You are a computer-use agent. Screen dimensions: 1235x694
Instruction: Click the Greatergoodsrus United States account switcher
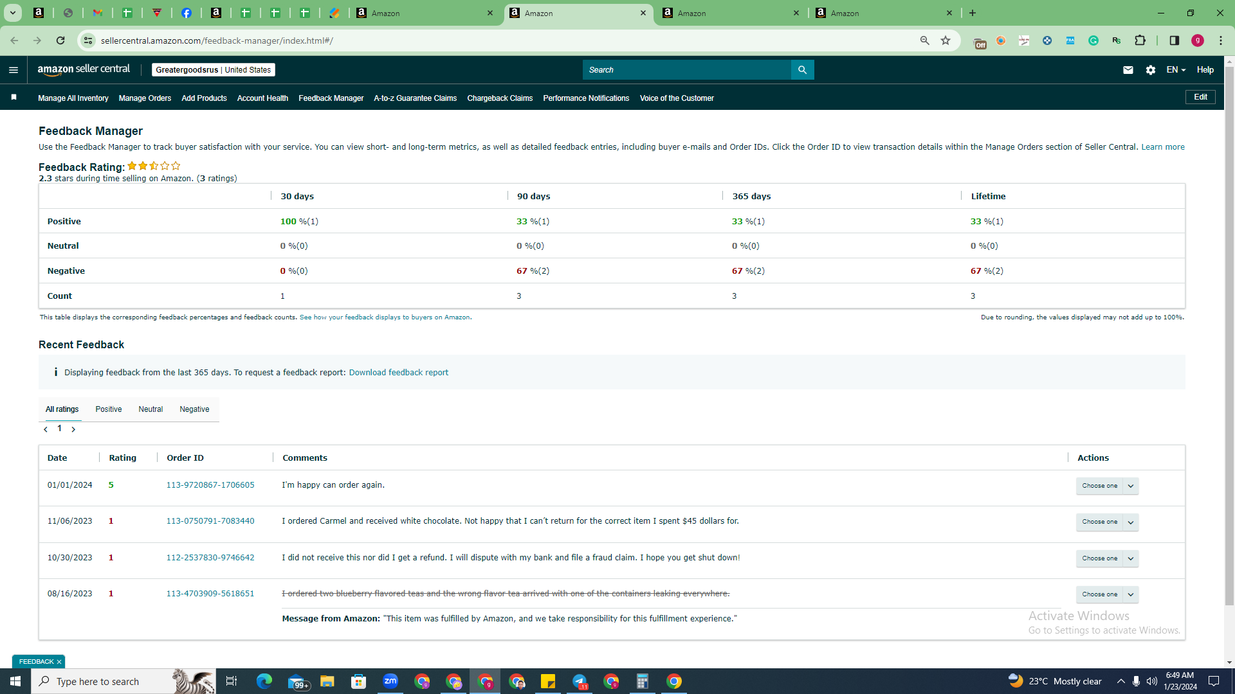[x=213, y=70]
